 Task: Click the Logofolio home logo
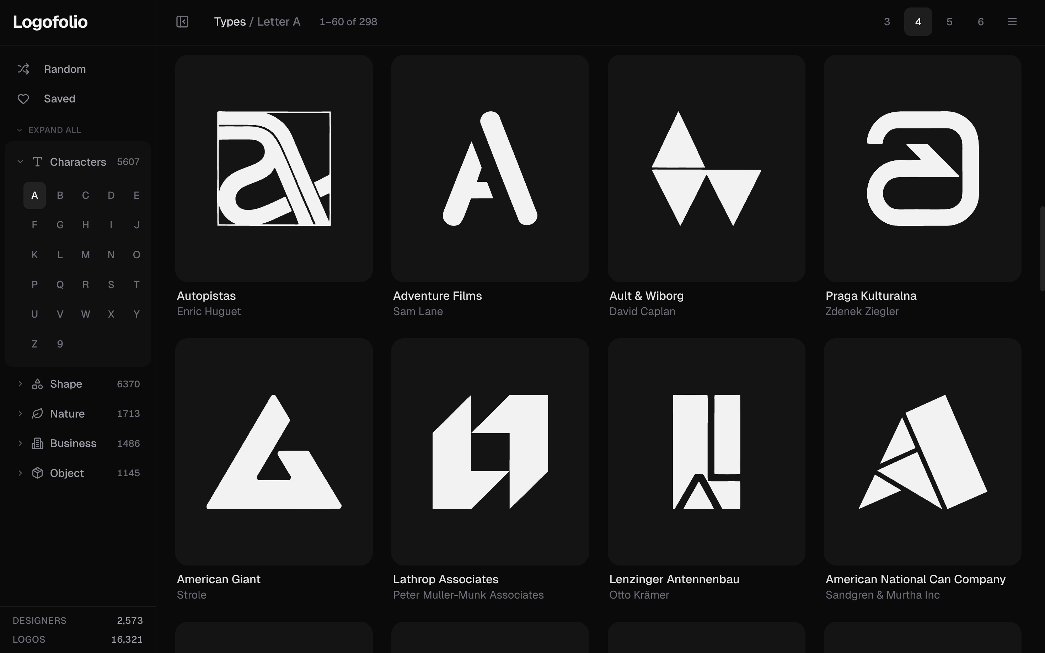[50, 22]
